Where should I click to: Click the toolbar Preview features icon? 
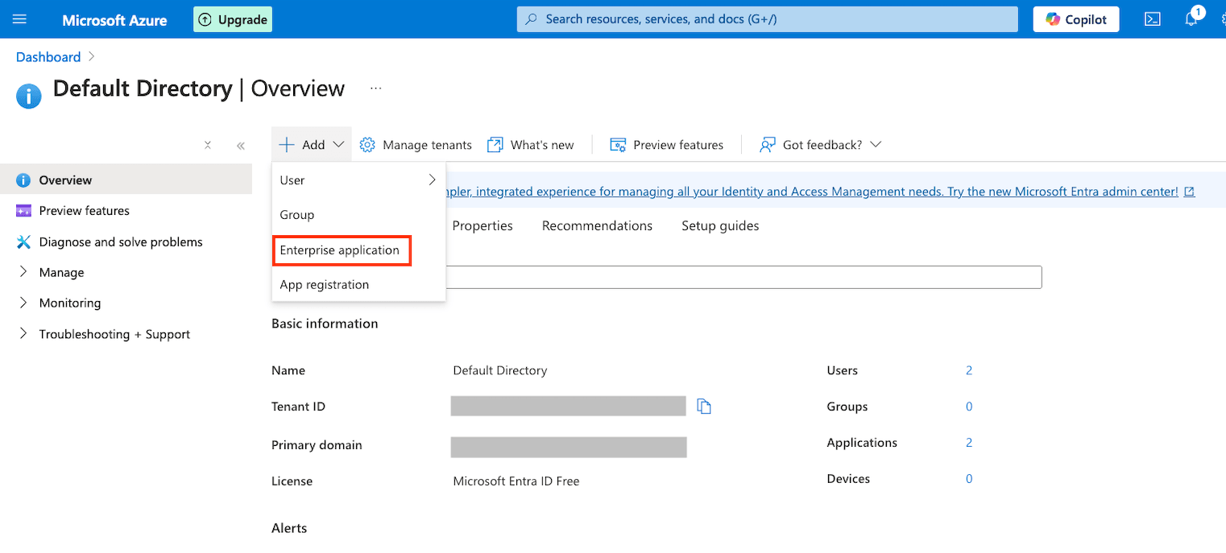pyautogui.click(x=618, y=145)
